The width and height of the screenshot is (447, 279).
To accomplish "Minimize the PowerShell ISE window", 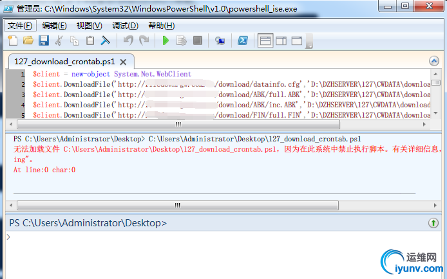I will 388,6.
